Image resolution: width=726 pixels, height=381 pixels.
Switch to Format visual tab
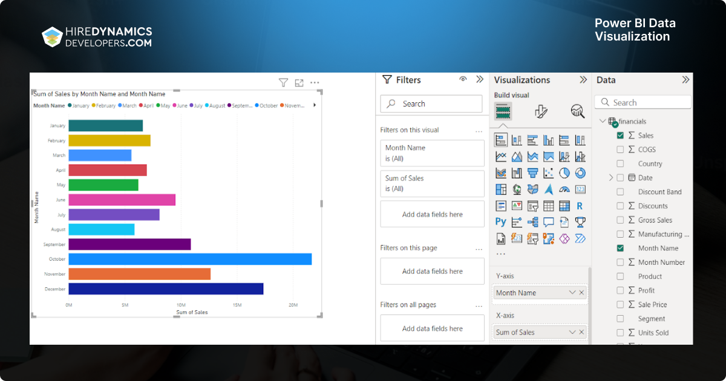[541, 111]
